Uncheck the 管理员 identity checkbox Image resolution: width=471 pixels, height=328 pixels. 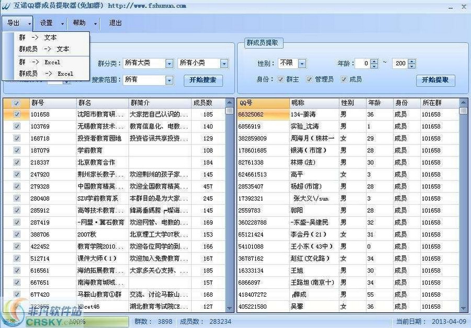point(309,80)
